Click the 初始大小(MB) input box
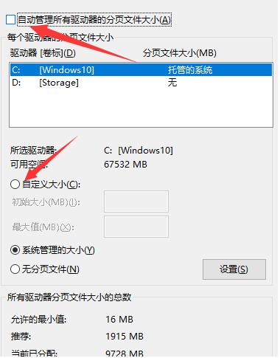This screenshot has height=358, width=280. pos(136,202)
